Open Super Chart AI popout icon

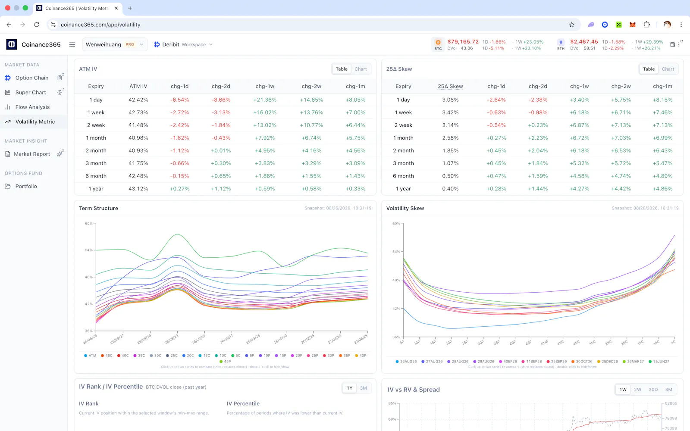(x=60, y=91)
